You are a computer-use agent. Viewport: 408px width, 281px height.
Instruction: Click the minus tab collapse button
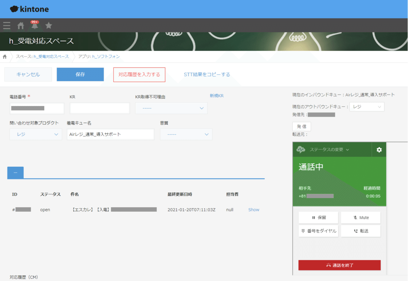click(15, 173)
